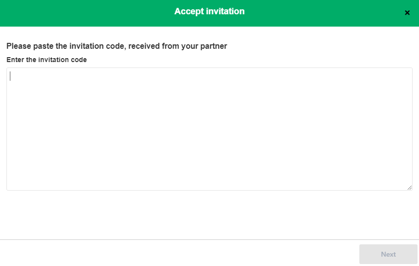Click the word 'partner' in the instructions

[213, 46]
